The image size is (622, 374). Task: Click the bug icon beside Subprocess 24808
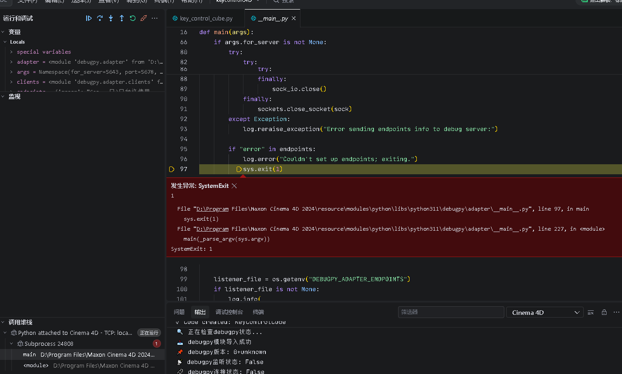[21, 344]
